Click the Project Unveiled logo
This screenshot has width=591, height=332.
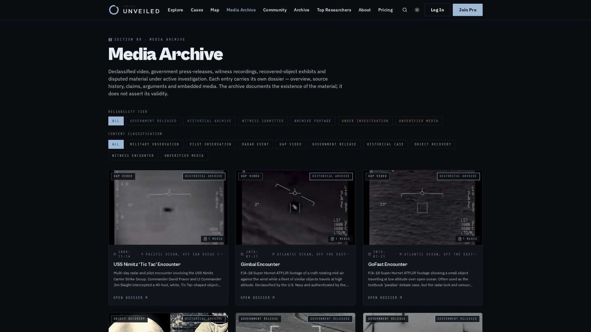click(134, 10)
